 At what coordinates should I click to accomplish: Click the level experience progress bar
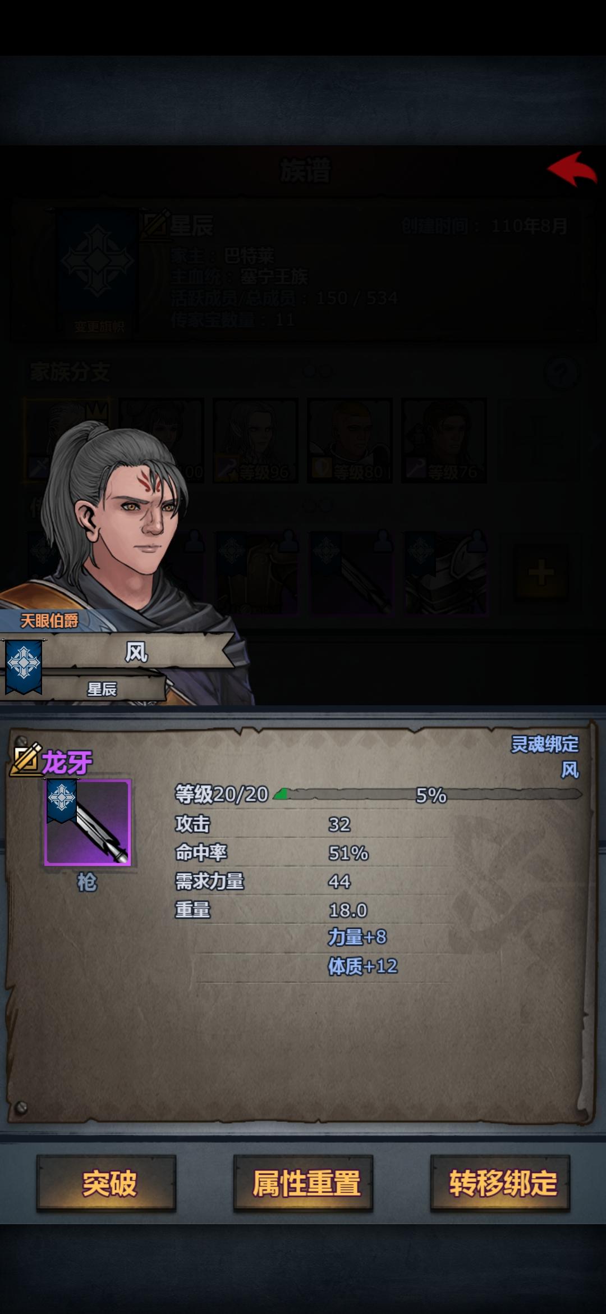coord(428,795)
